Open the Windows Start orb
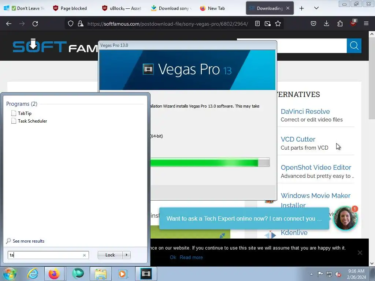This screenshot has height=281, width=375. (x=10, y=274)
